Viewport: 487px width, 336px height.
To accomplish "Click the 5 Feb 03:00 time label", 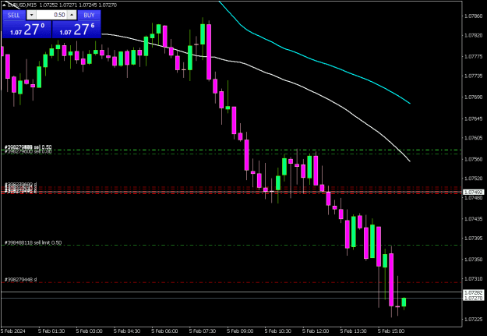I will (89, 331).
